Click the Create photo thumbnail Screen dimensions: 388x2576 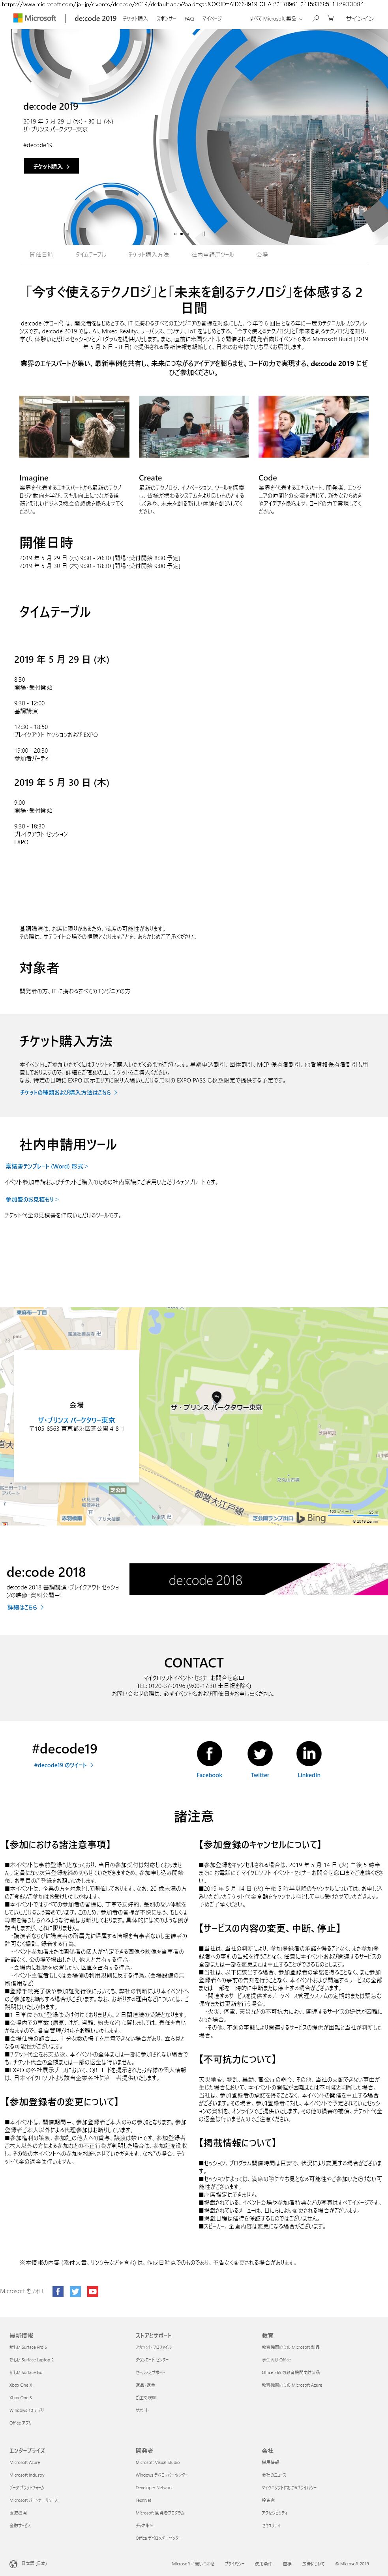[x=194, y=427]
